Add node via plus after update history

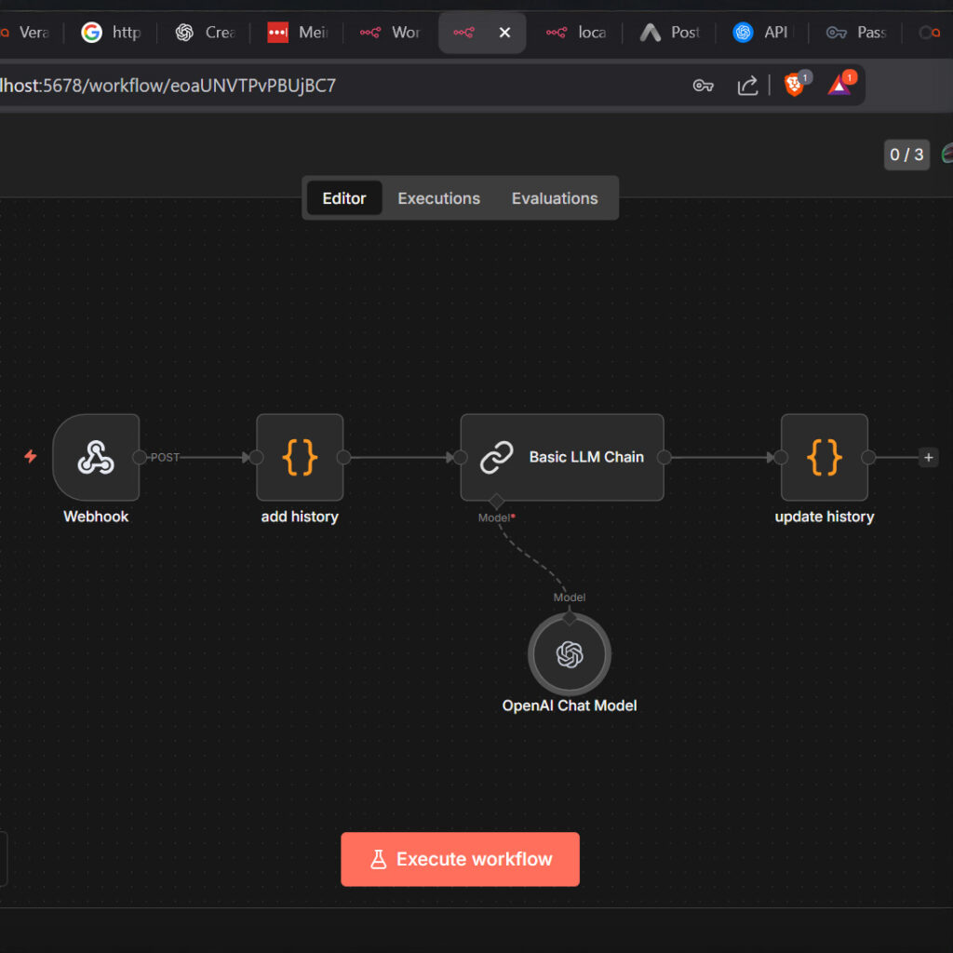click(x=928, y=457)
